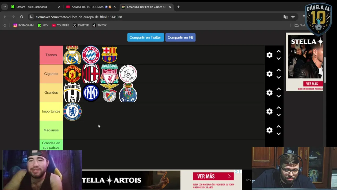Open the apps grid in bookmarks bar
This screenshot has width=337, height=190.
(4, 25)
